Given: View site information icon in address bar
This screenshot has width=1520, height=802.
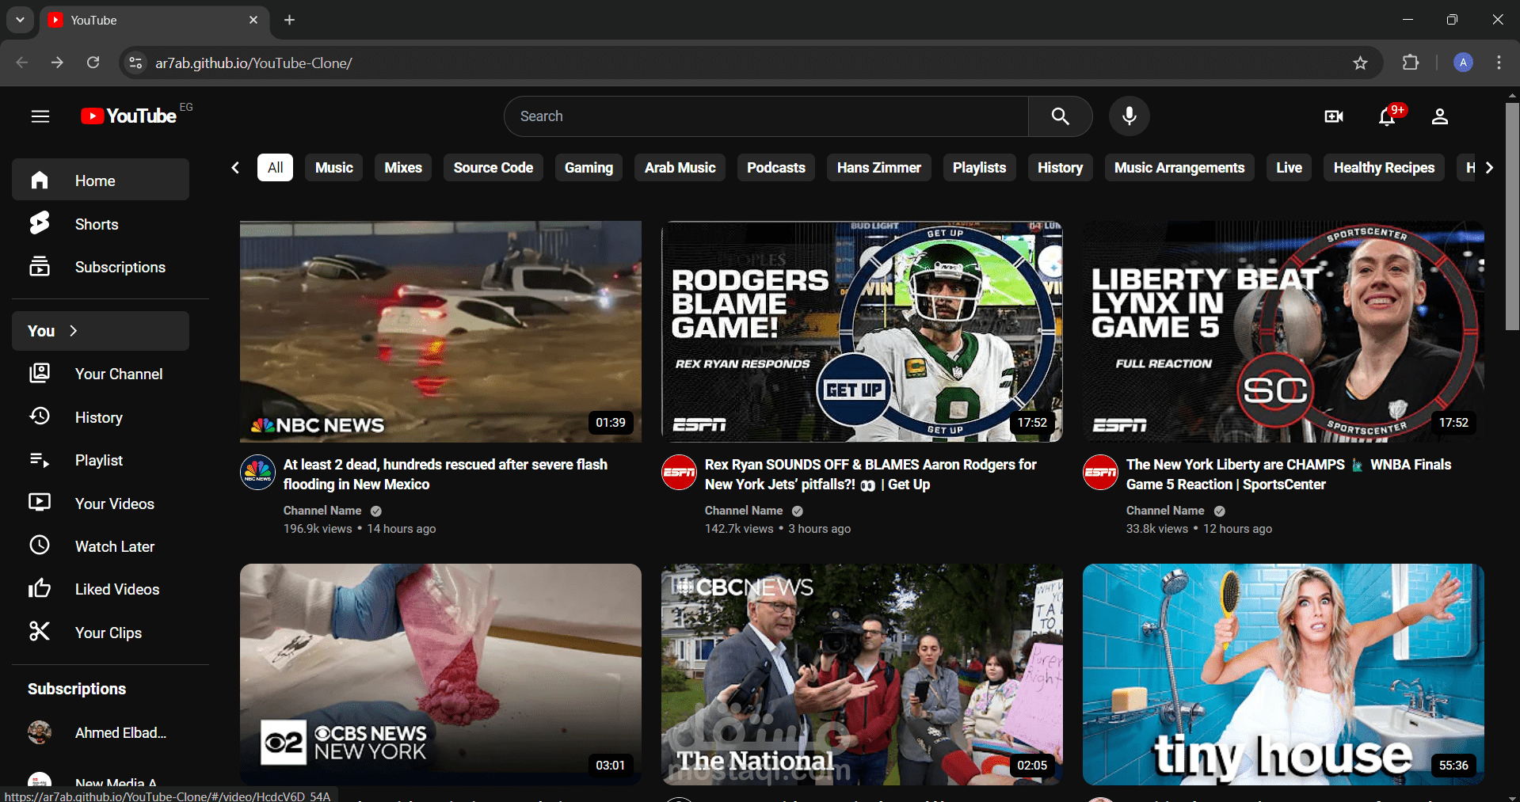Looking at the screenshot, I should tap(135, 63).
